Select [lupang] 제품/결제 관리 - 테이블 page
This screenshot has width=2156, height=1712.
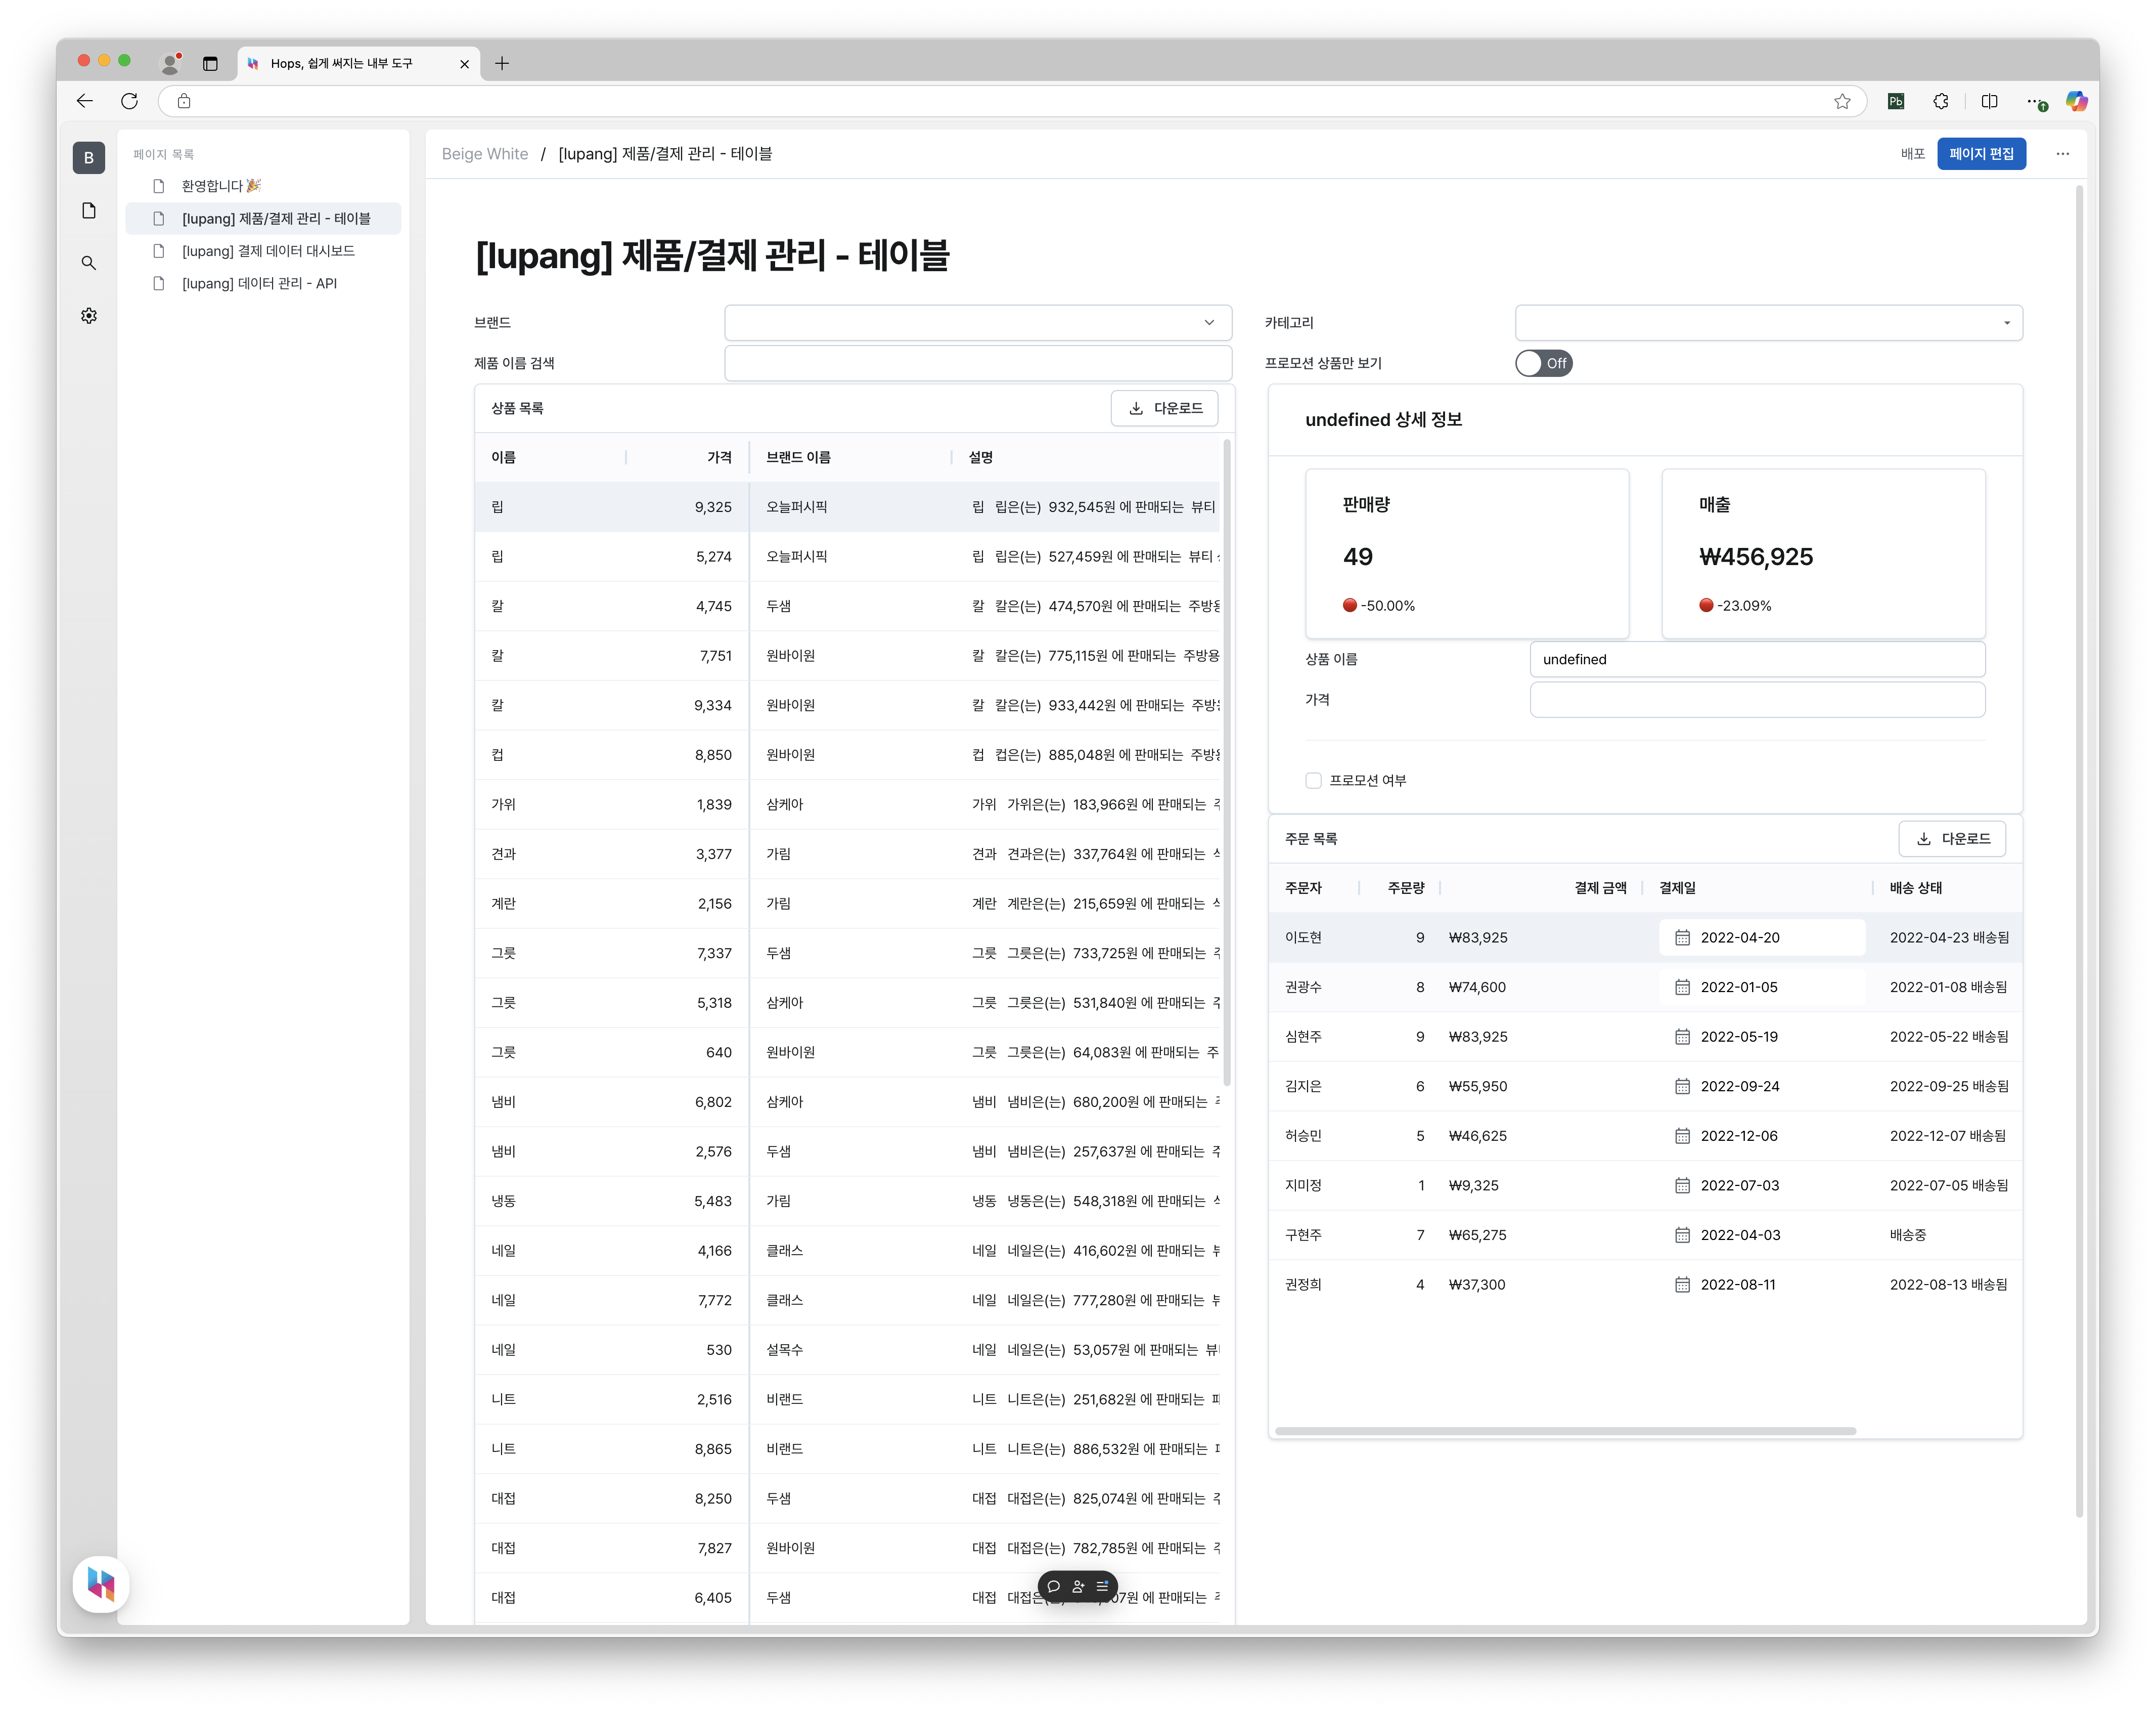263,218
